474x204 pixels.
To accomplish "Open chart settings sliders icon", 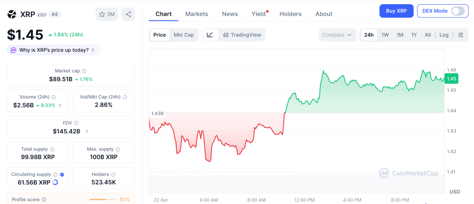I will pyautogui.click(x=461, y=35).
